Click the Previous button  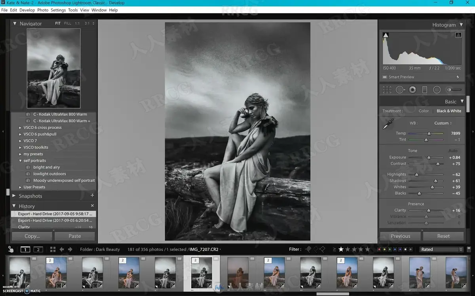401,236
